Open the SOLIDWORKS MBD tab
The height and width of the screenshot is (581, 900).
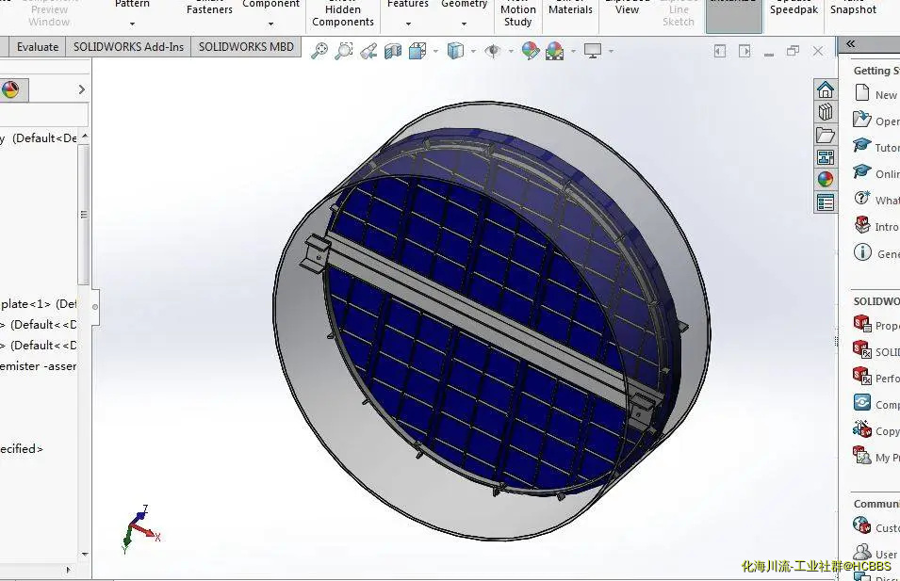coord(246,47)
